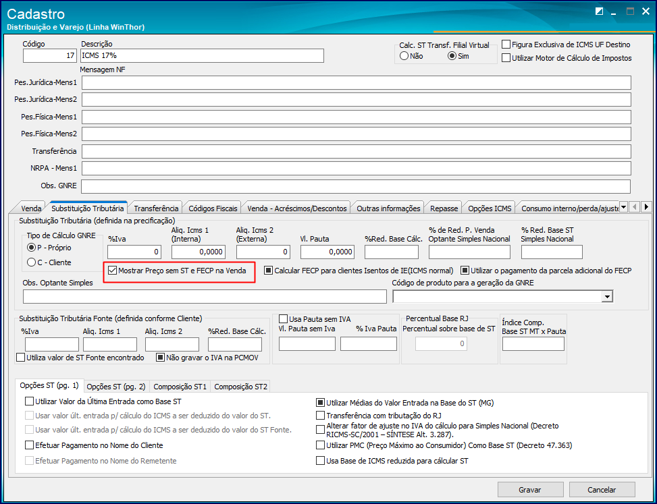Image resolution: width=657 pixels, height=504 pixels.
Task: Click the Cancelar button
Action: pos(602,489)
